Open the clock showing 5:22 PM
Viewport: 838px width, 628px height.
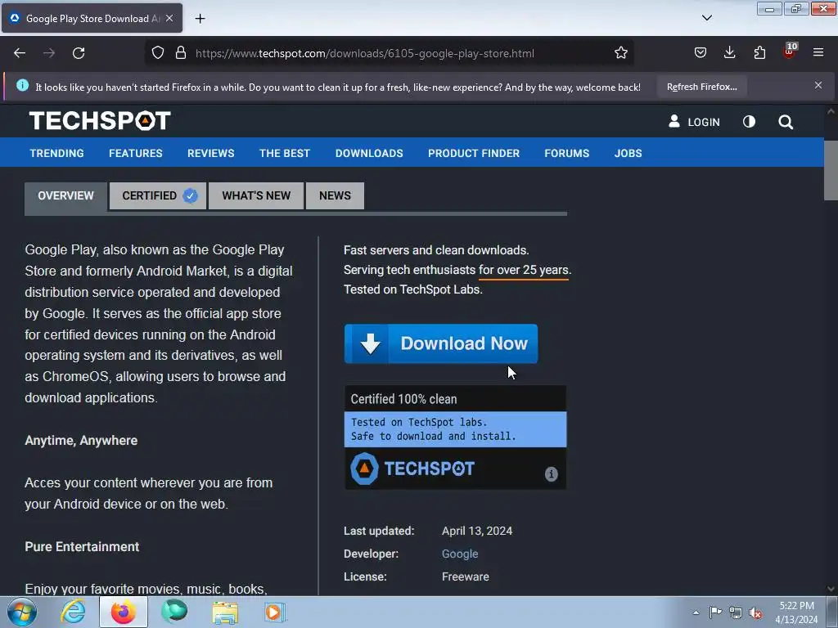796,612
